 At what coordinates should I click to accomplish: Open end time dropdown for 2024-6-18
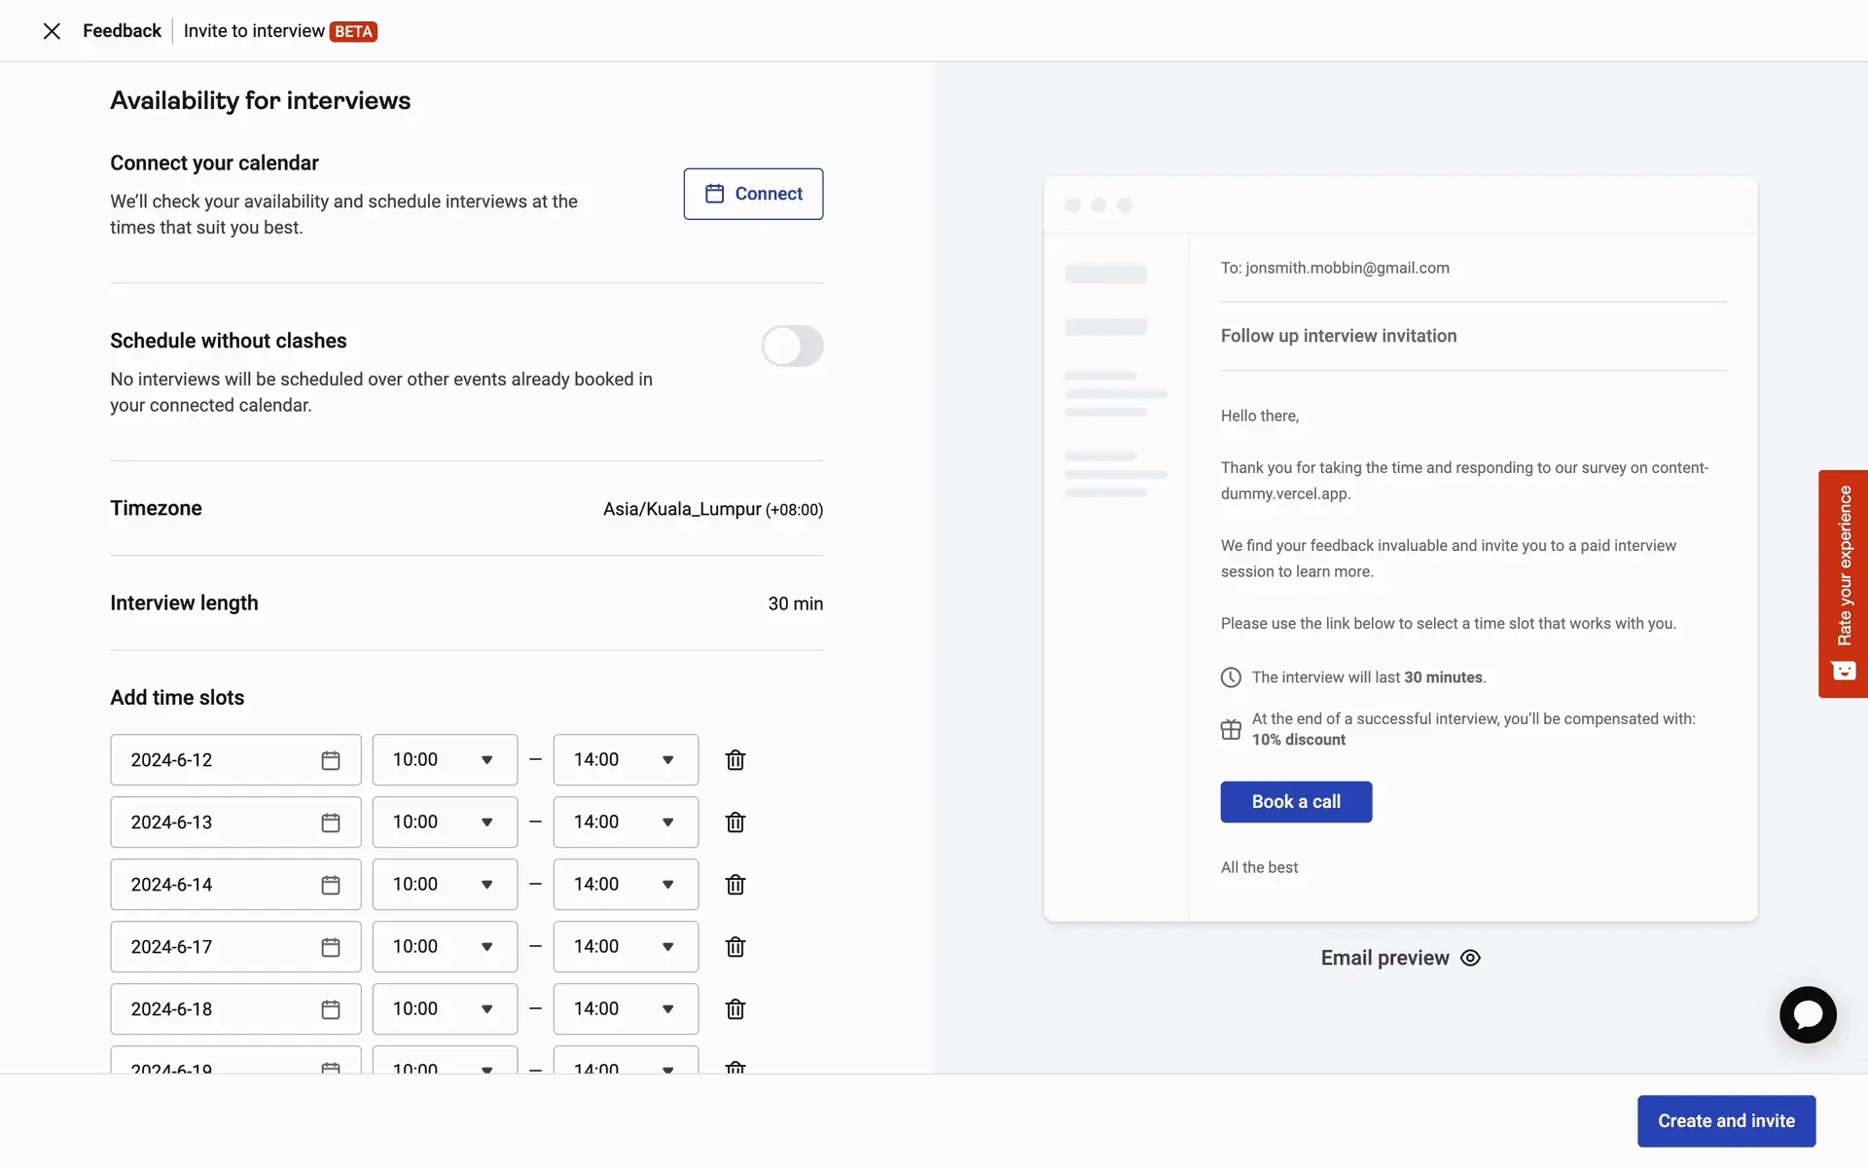pos(626,1009)
